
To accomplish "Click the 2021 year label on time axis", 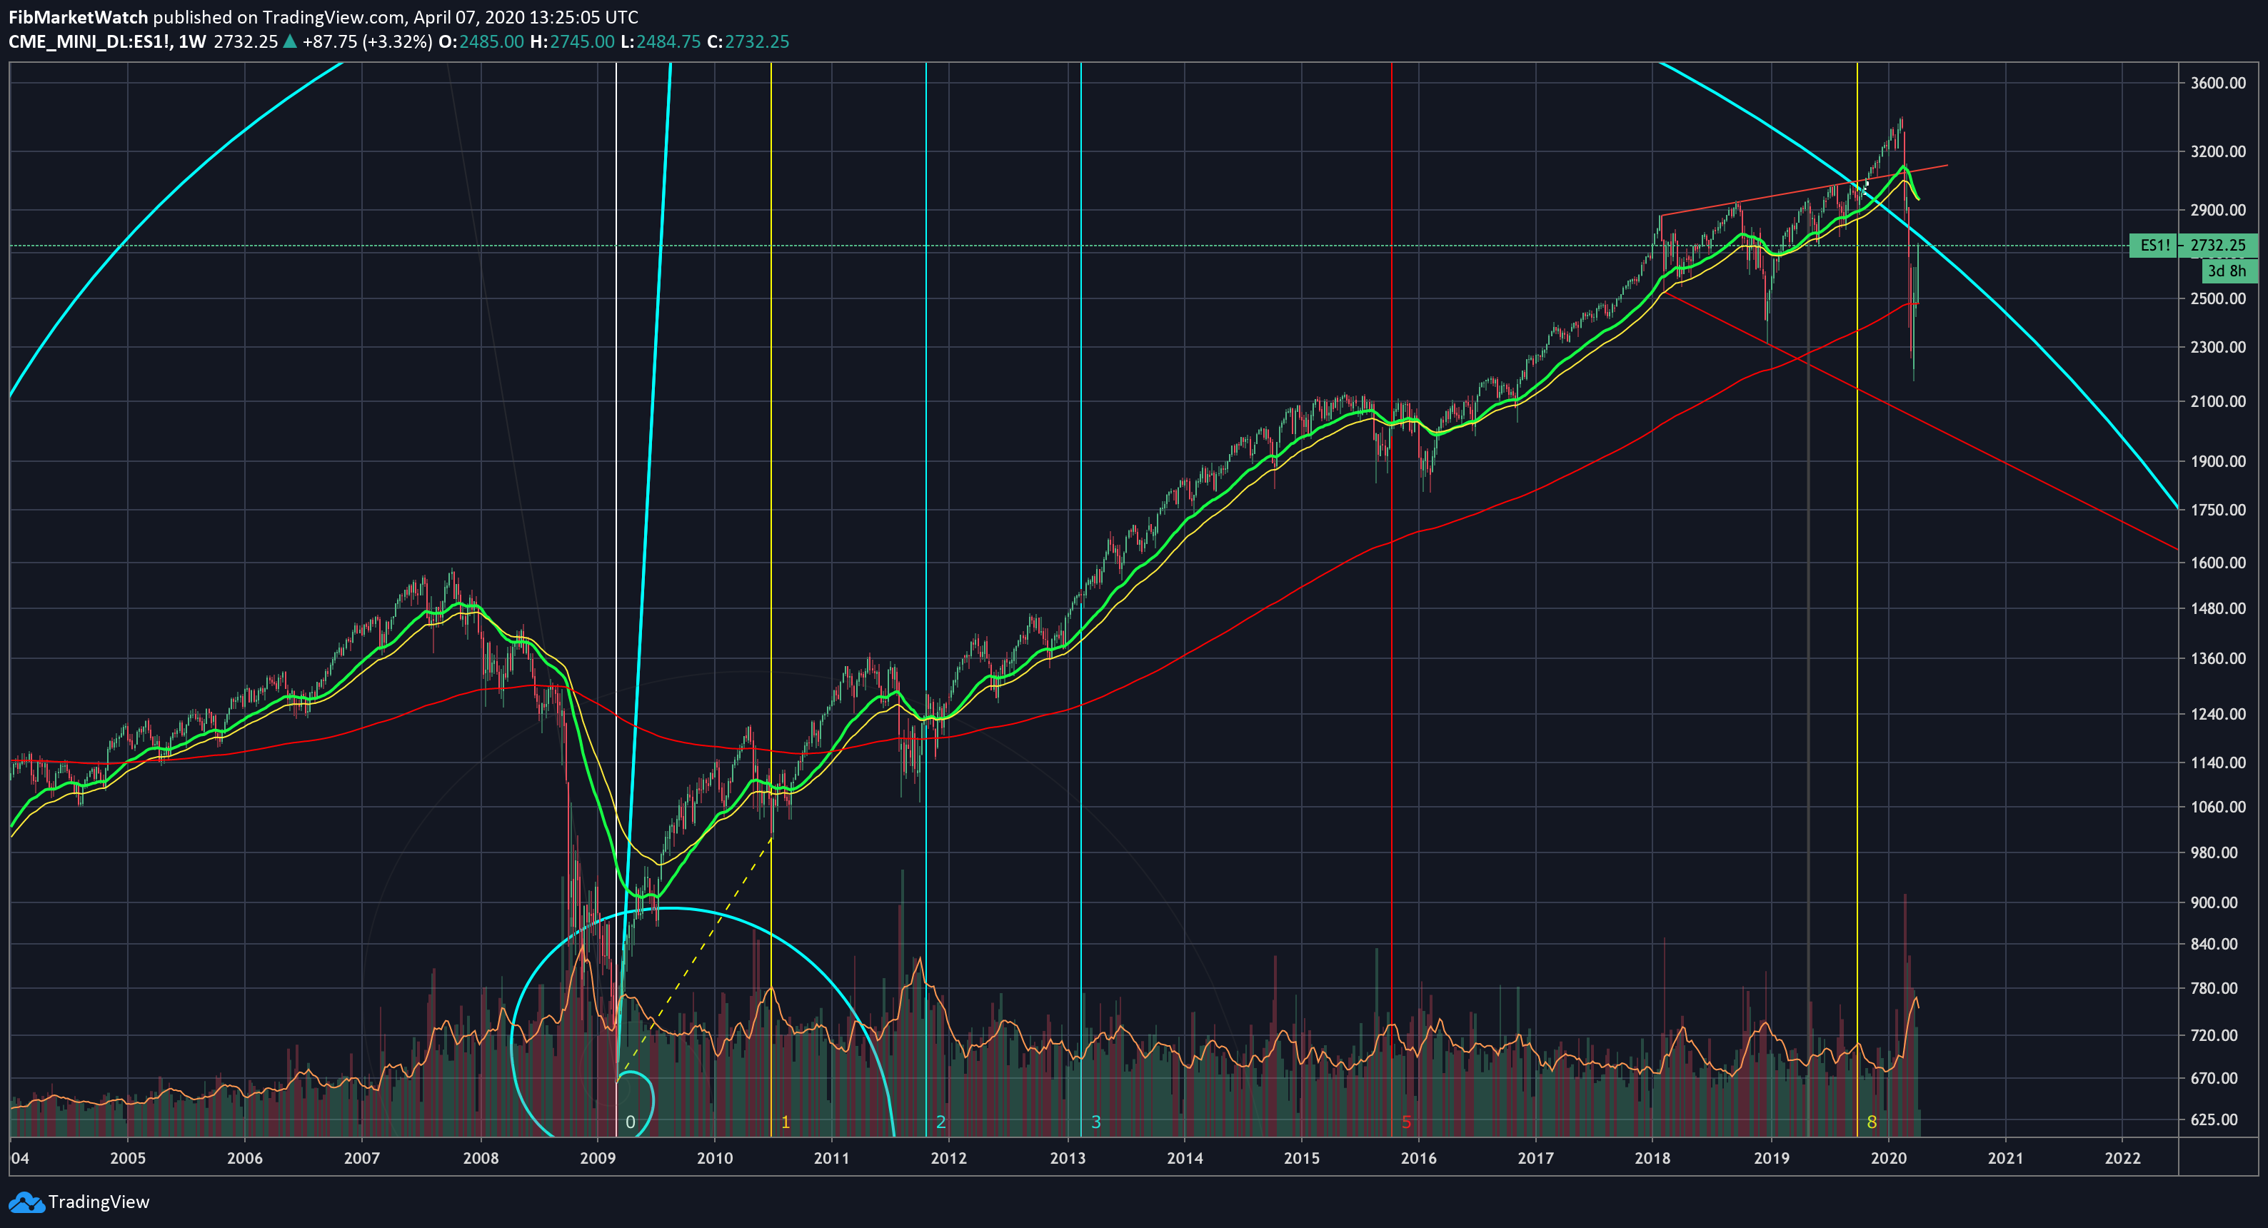I will click(2006, 1157).
